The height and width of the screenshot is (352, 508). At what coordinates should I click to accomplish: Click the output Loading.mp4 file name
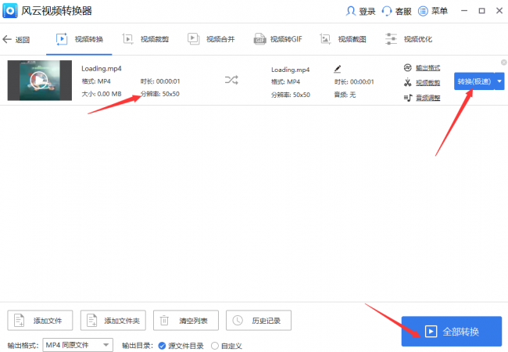coord(290,70)
